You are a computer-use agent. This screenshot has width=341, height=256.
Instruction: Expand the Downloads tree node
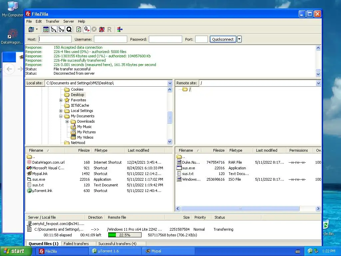(x=67, y=121)
